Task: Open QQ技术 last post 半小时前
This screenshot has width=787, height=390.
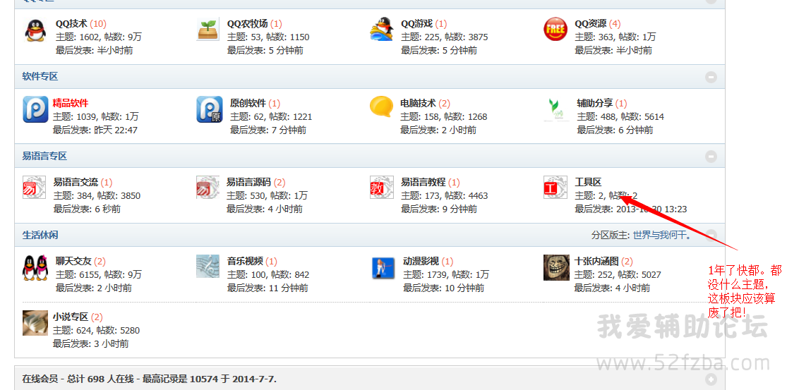Action: pyautogui.click(x=115, y=50)
